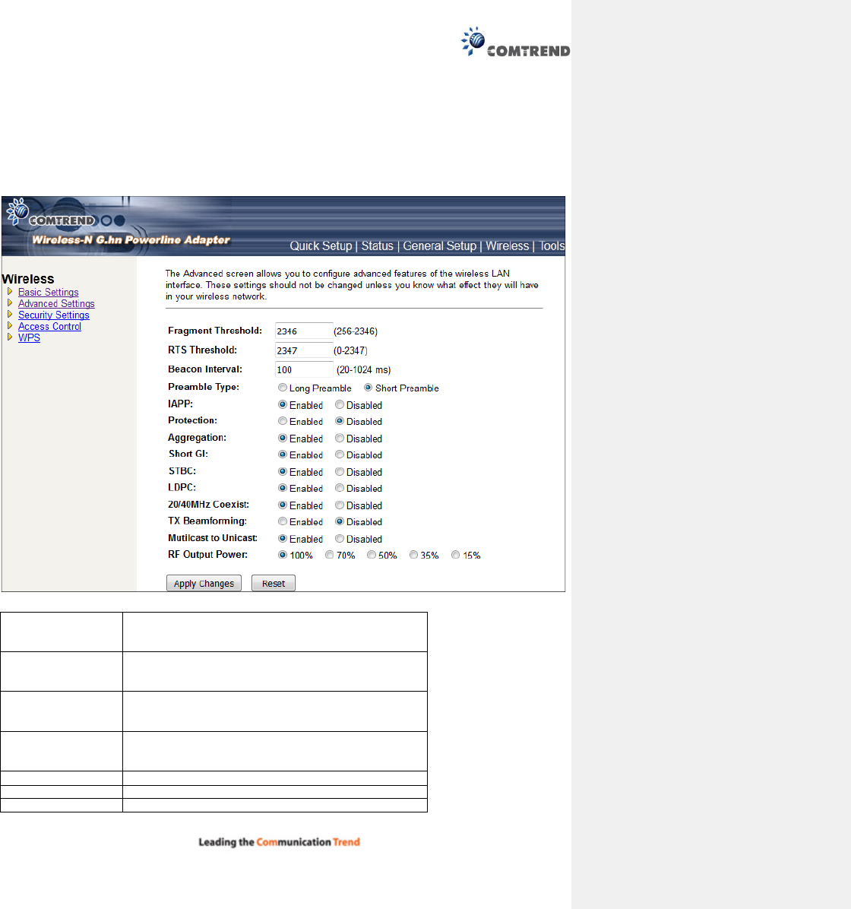Screen dimensions: 851x909
Task: Set RF Output Power to 35%
Action: pos(413,555)
